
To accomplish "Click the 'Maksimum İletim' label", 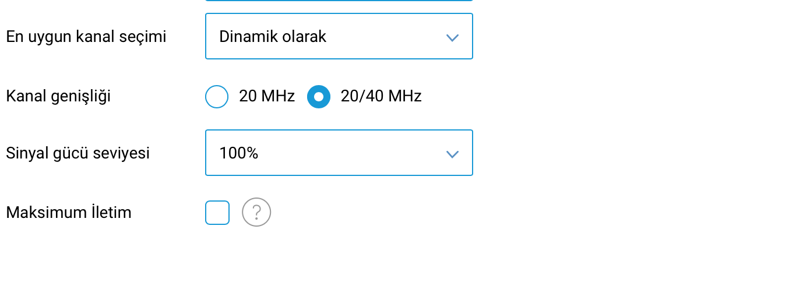I will 69,213.
